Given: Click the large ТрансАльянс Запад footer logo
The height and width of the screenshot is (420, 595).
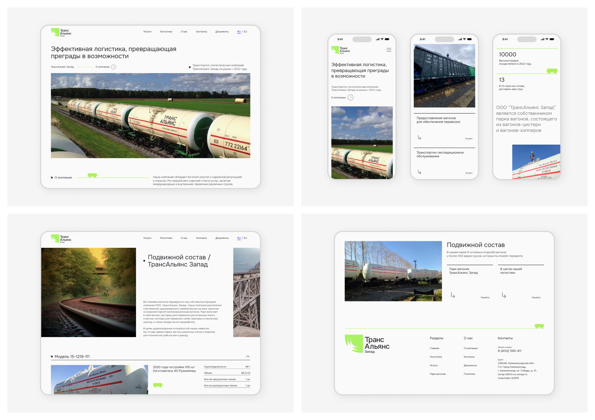Looking at the screenshot, I should click(x=367, y=344).
